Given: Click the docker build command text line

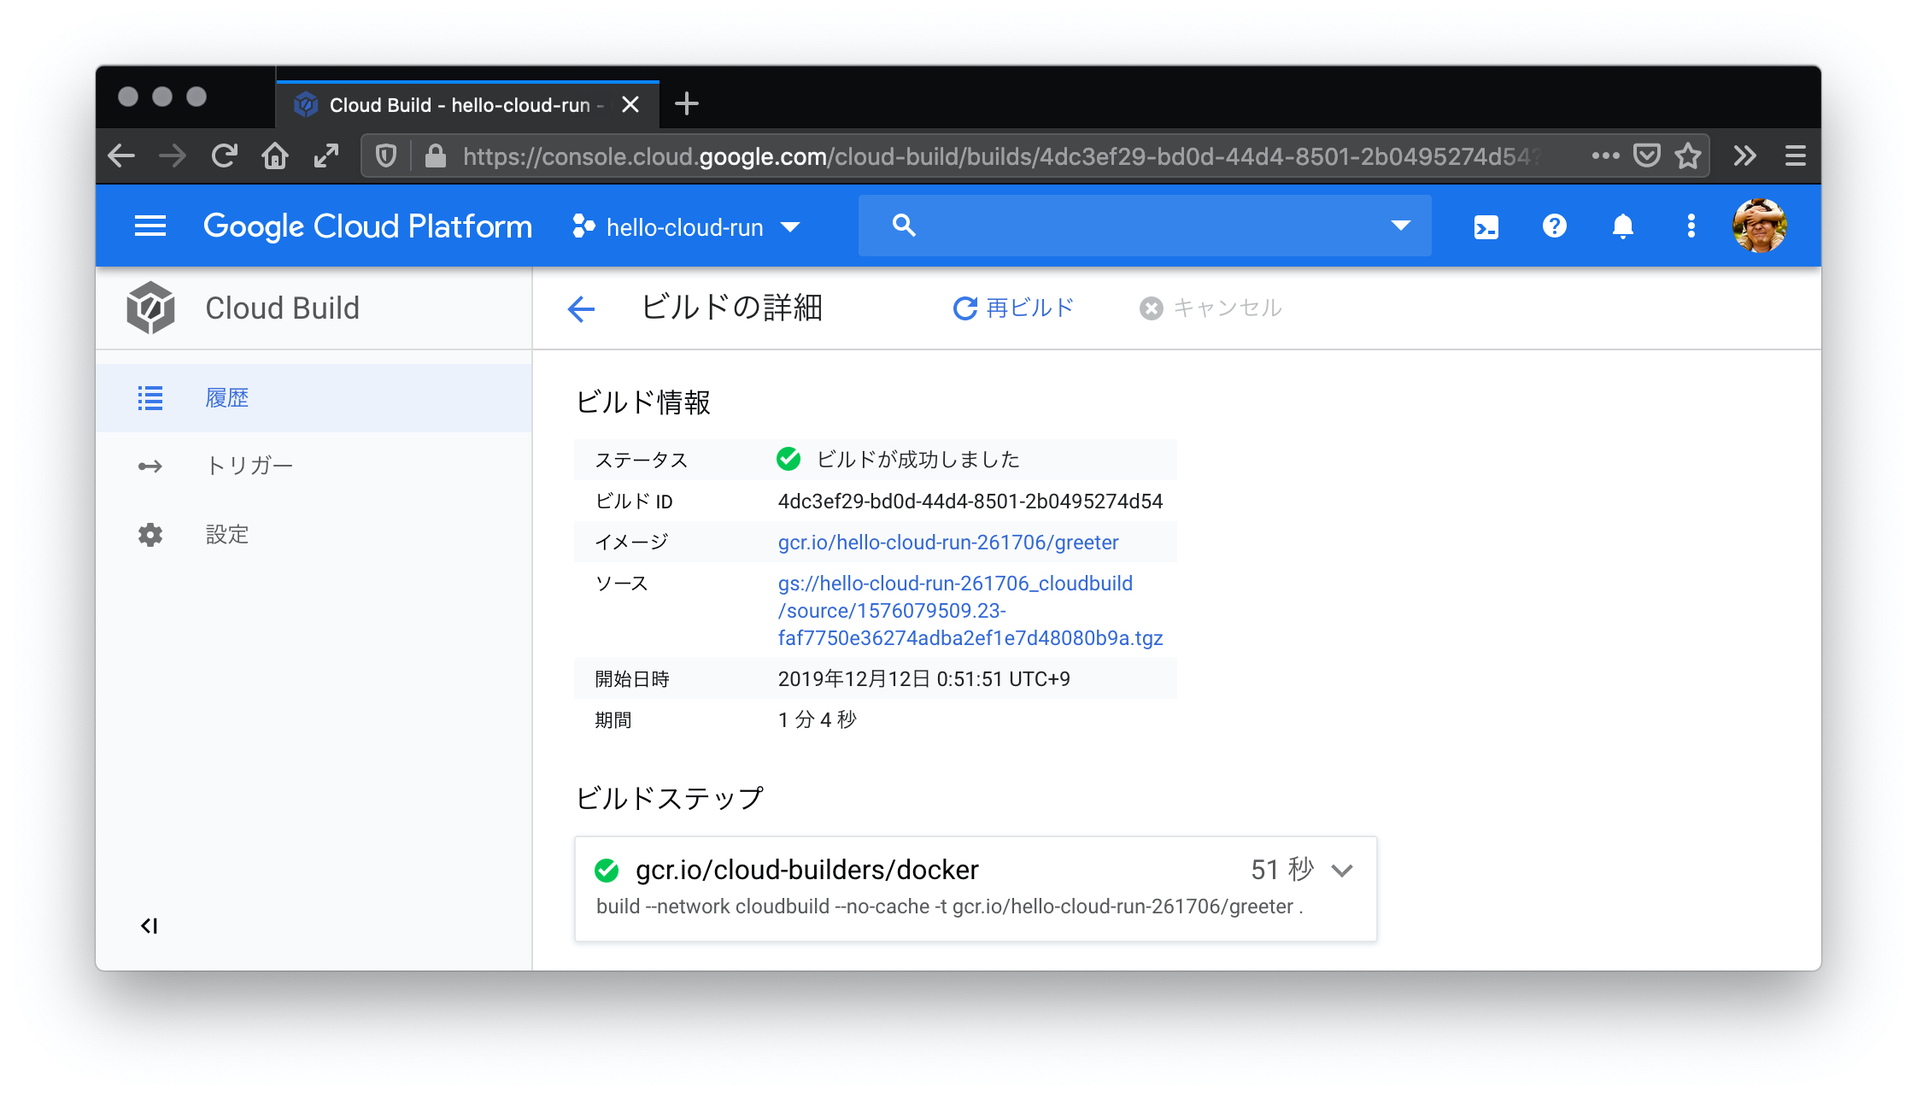Looking at the screenshot, I should 949,906.
